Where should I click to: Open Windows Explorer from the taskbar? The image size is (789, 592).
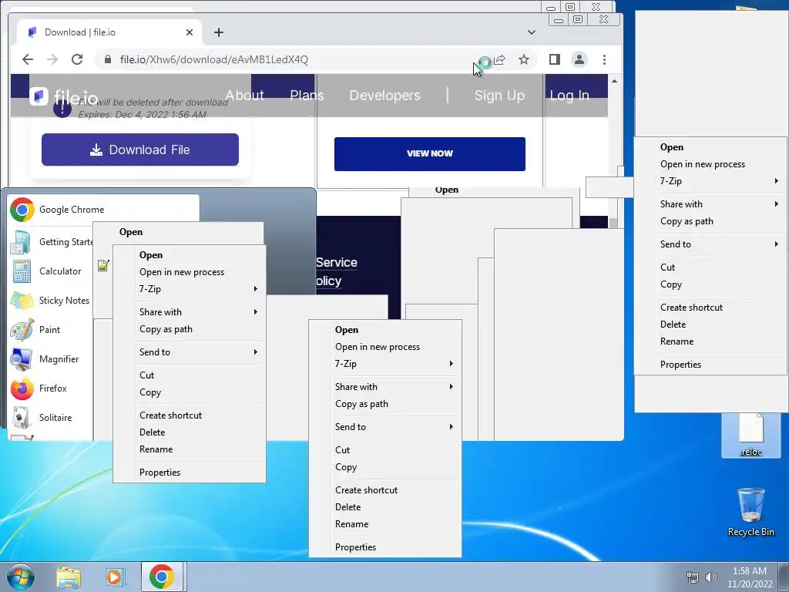point(69,577)
